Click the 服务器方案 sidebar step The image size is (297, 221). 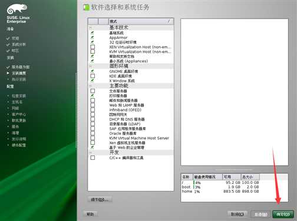21,67
